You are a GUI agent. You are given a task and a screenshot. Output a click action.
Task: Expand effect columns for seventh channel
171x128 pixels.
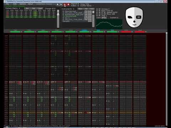[x=104, y=32]
